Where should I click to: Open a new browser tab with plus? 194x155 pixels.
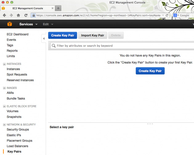tap(58, 8)
